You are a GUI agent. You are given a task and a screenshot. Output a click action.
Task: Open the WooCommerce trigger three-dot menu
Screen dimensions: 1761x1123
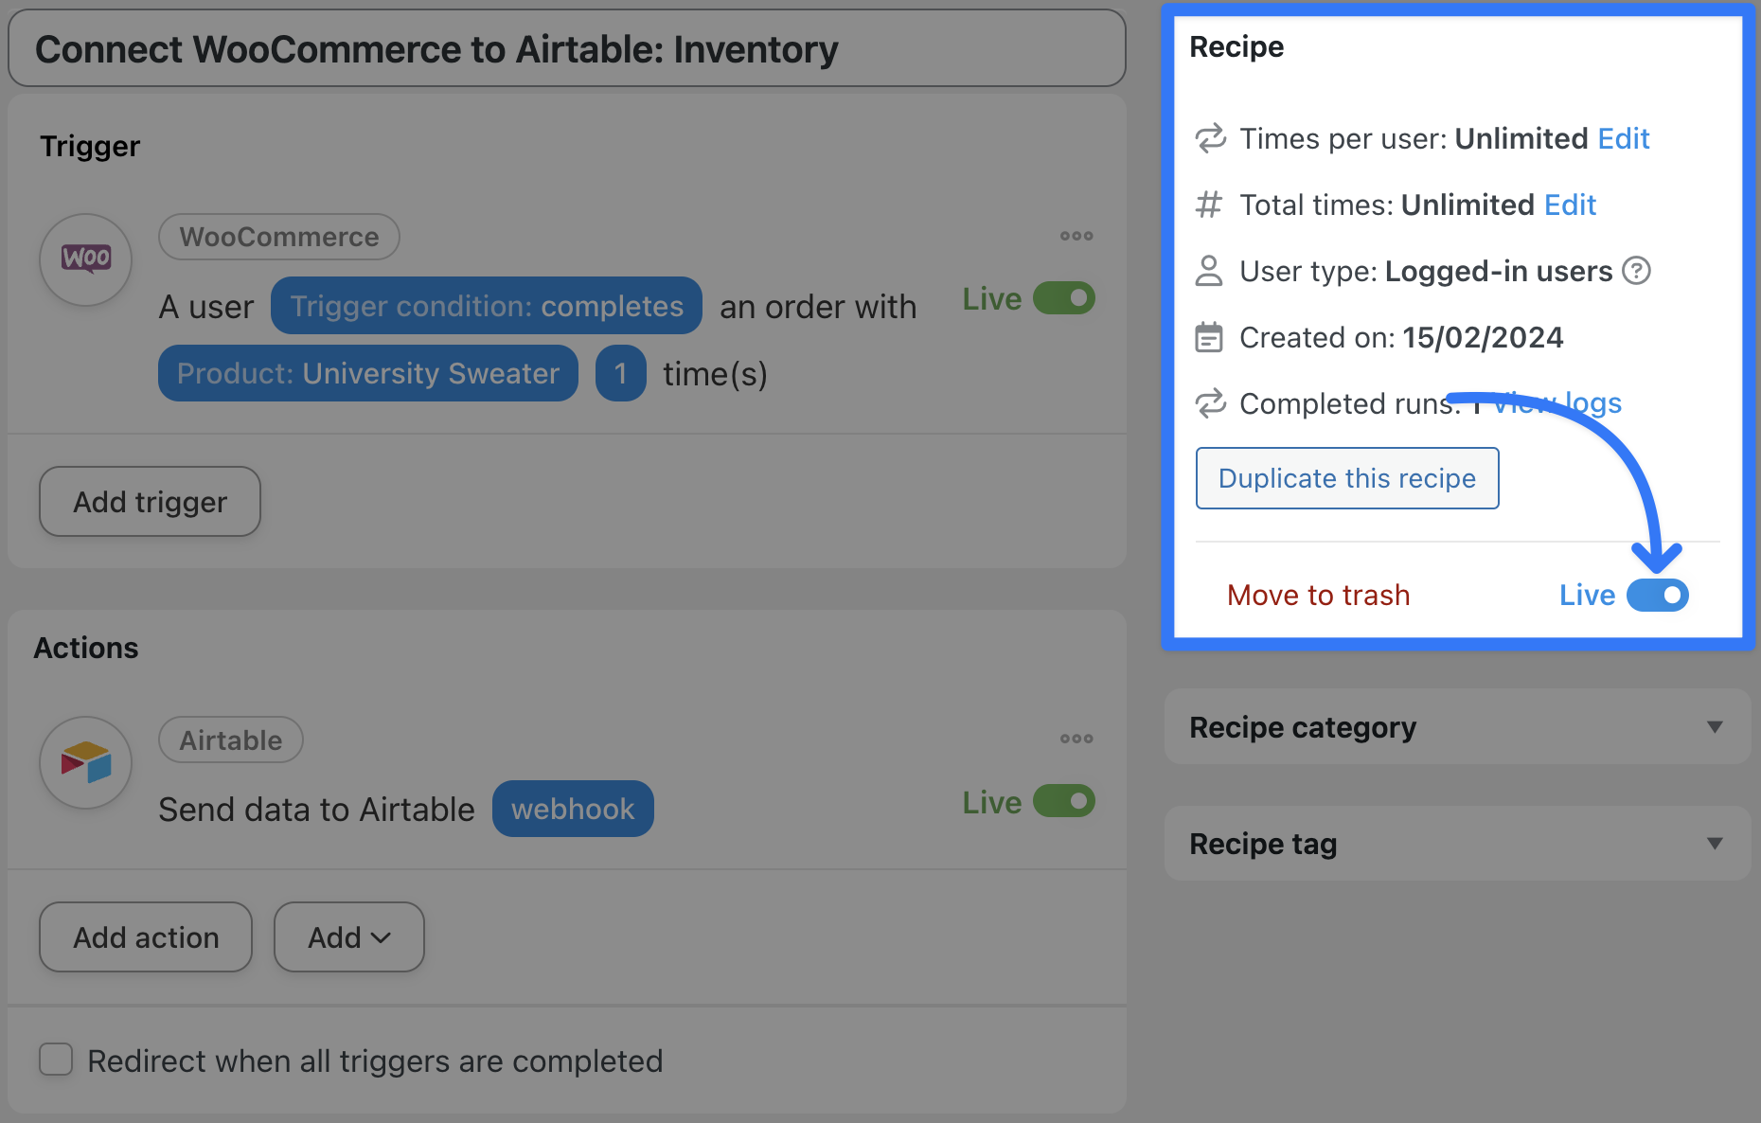tap(1076, 236)
